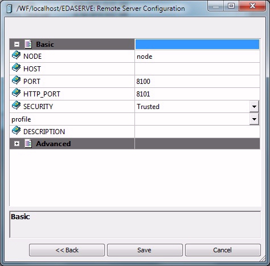Select the HOST property label
This screenshot has width=270, height=266.
(32, 69)
